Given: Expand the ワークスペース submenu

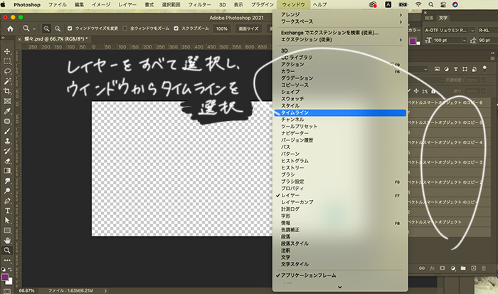Looking at the screenshot, I should 340,21.
